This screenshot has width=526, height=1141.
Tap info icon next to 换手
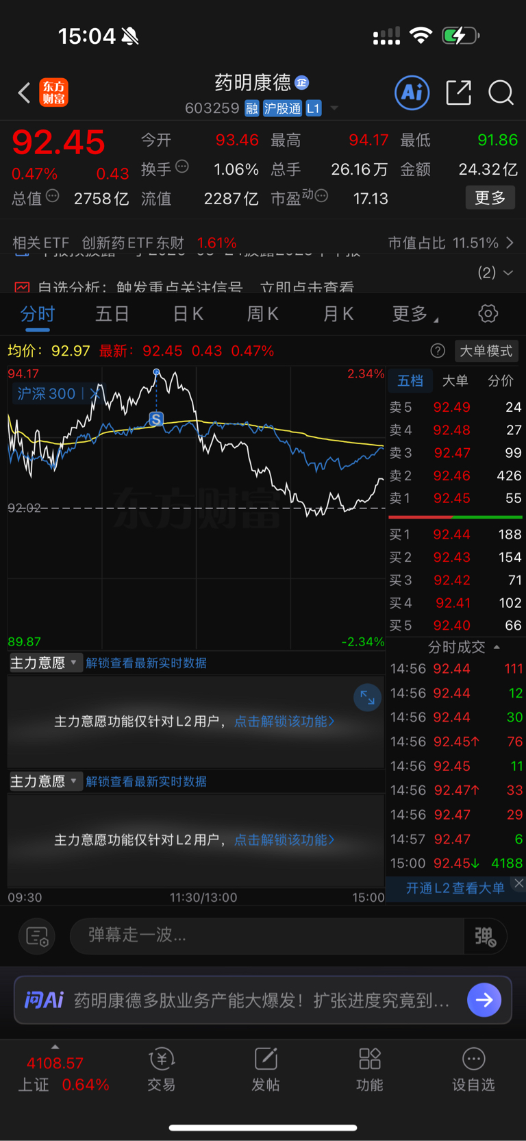(x=182, y=166)
